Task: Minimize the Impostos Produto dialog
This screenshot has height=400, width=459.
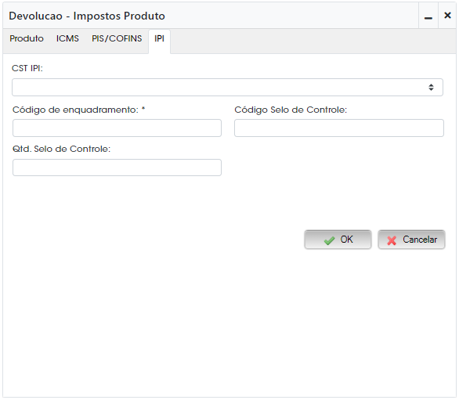Action: coord(428,16)
